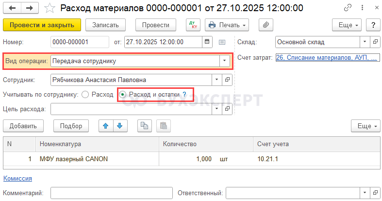Click the open icon beside Цель расхода
The height and width of the screenshot is (201, 382).
coord(227,109)
